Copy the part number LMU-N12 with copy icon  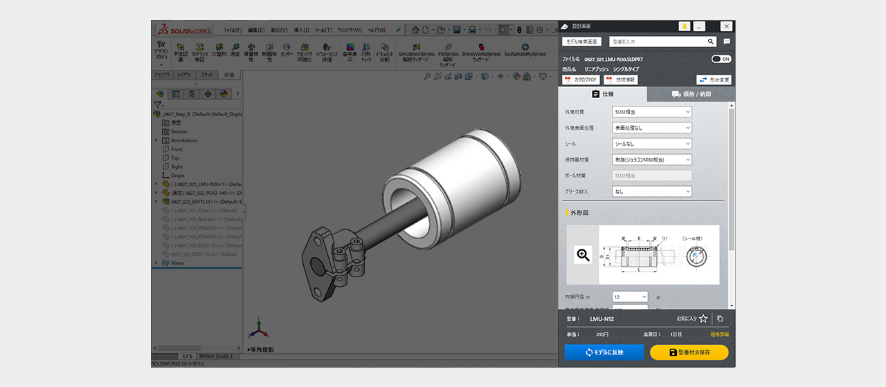(x=720, y=319)
